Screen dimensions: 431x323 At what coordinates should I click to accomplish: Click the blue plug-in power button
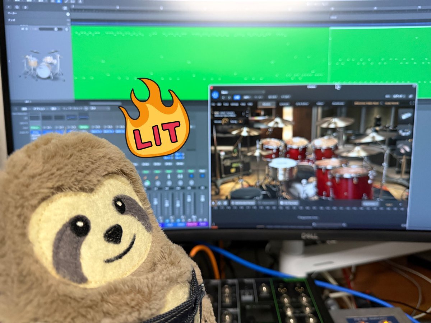pos(215,95)
